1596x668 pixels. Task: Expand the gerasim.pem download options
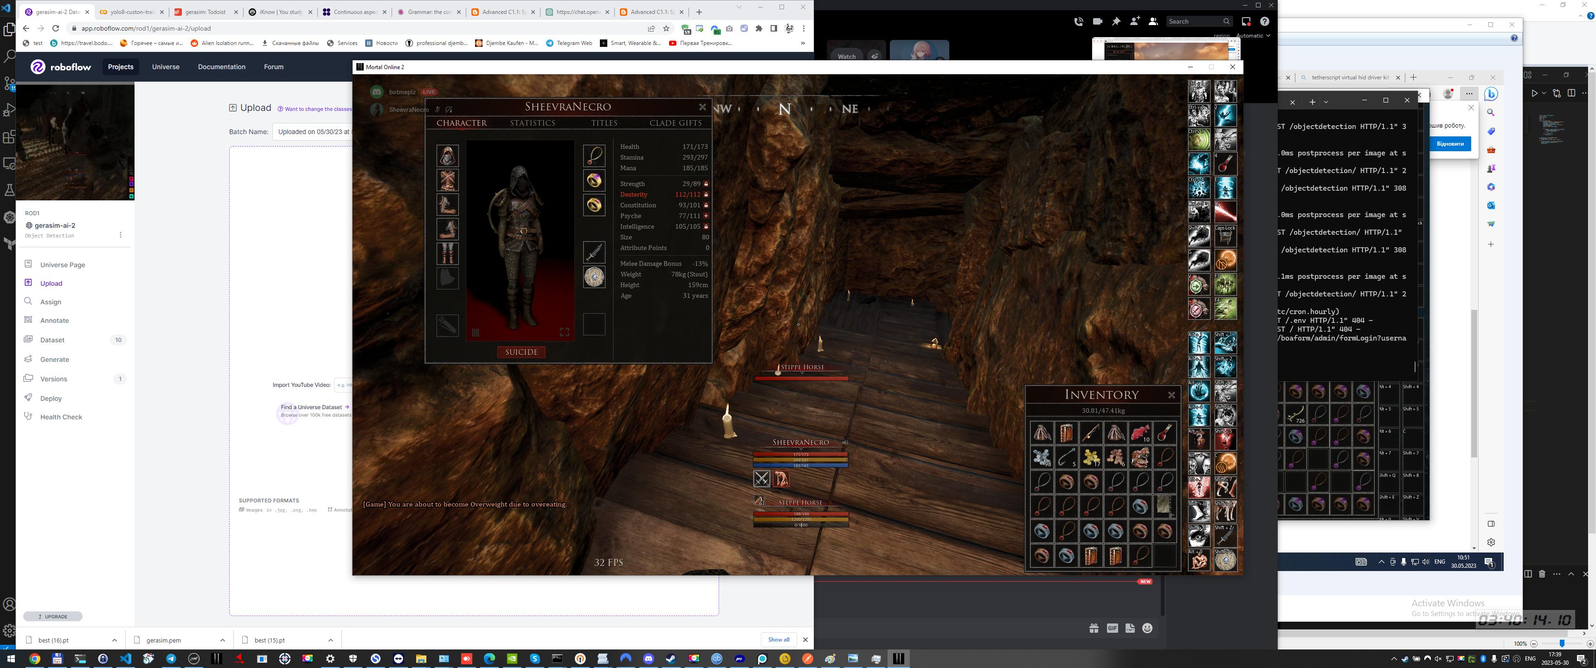tap(222, 640)
